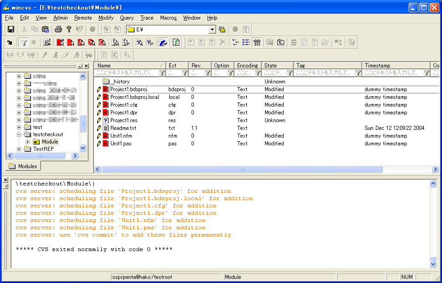The width and height of the screenshot is (442, 283).
Task: Click the yellow question mark Help icon
Action: click(x=68, y=29)
